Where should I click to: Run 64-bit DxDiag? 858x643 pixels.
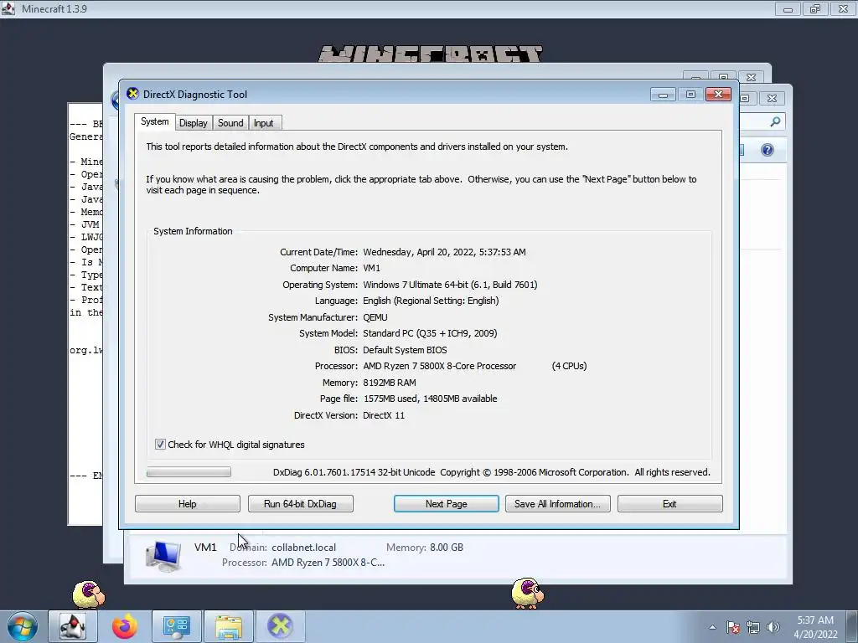pos(301,503)
